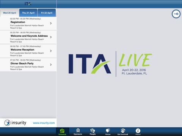Screen dimensions: 182x136
Task: Click the ITA LIVE event banner
Action: [x=110, y=64]
